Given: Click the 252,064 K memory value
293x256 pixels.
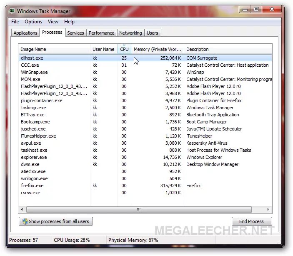Looking at the screenshot, I should point(170,58).
